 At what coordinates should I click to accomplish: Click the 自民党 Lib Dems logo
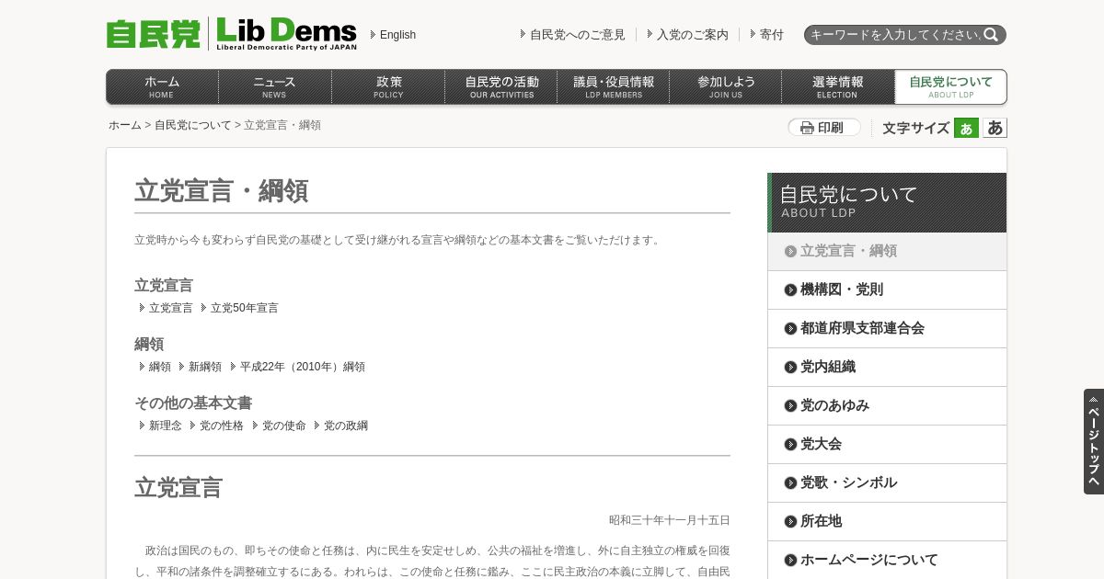(x=232, y=34)
